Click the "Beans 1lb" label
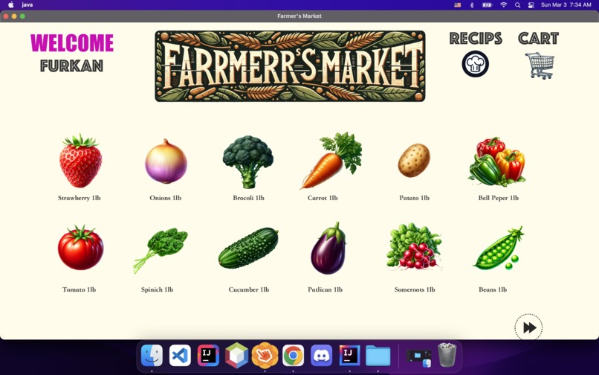Viewport: 599px width, 375px height. coord(493,289)
